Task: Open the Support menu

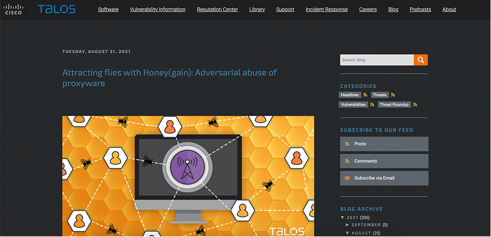Action: 285,9
